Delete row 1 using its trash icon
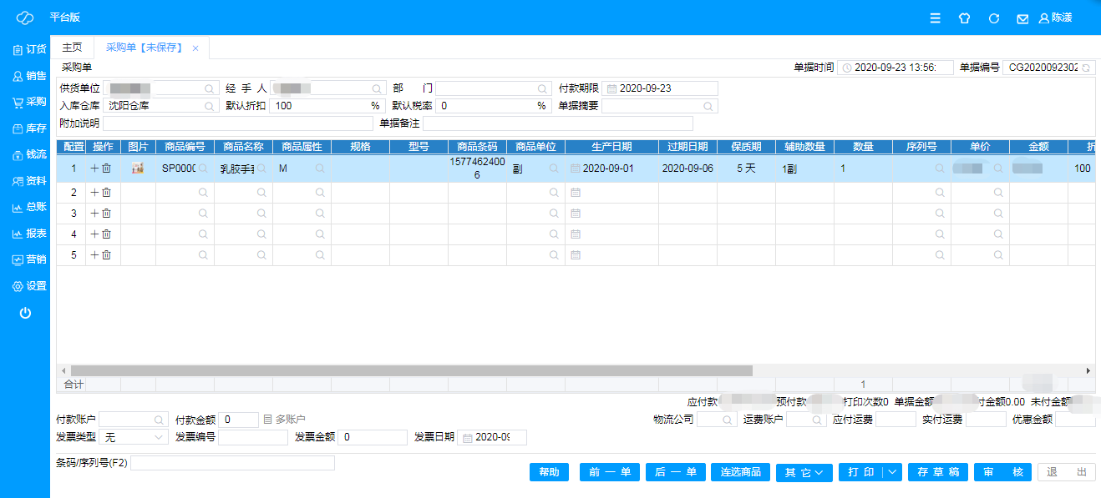Screen dimensions: 1101x498 click(x=106, y=169)
